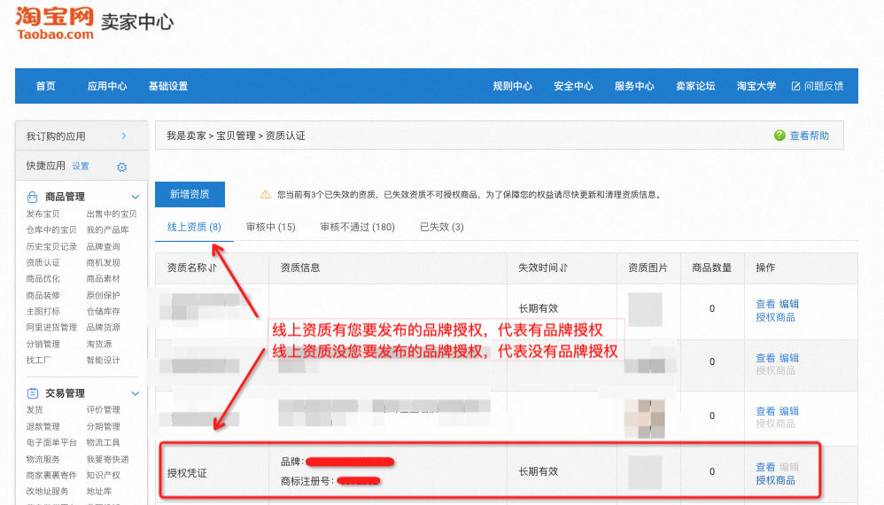Screen dimensions: 884x505
Task: Open 服务中心 menu item
Action: click(634, 86)
